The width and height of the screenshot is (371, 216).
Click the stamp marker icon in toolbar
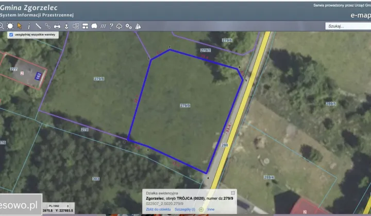pos(66,26)
